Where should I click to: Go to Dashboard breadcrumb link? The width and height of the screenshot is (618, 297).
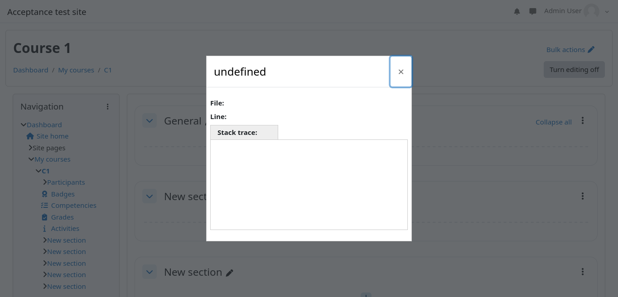pyautogui.click(x=31, y=70)
